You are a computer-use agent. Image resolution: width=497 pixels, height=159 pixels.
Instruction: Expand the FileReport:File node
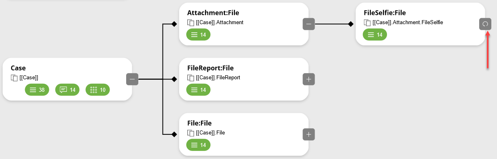point(309,79)
